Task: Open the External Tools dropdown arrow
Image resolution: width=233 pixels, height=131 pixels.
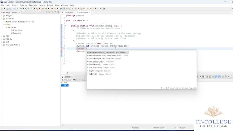Action: click(x=40, y=9)
